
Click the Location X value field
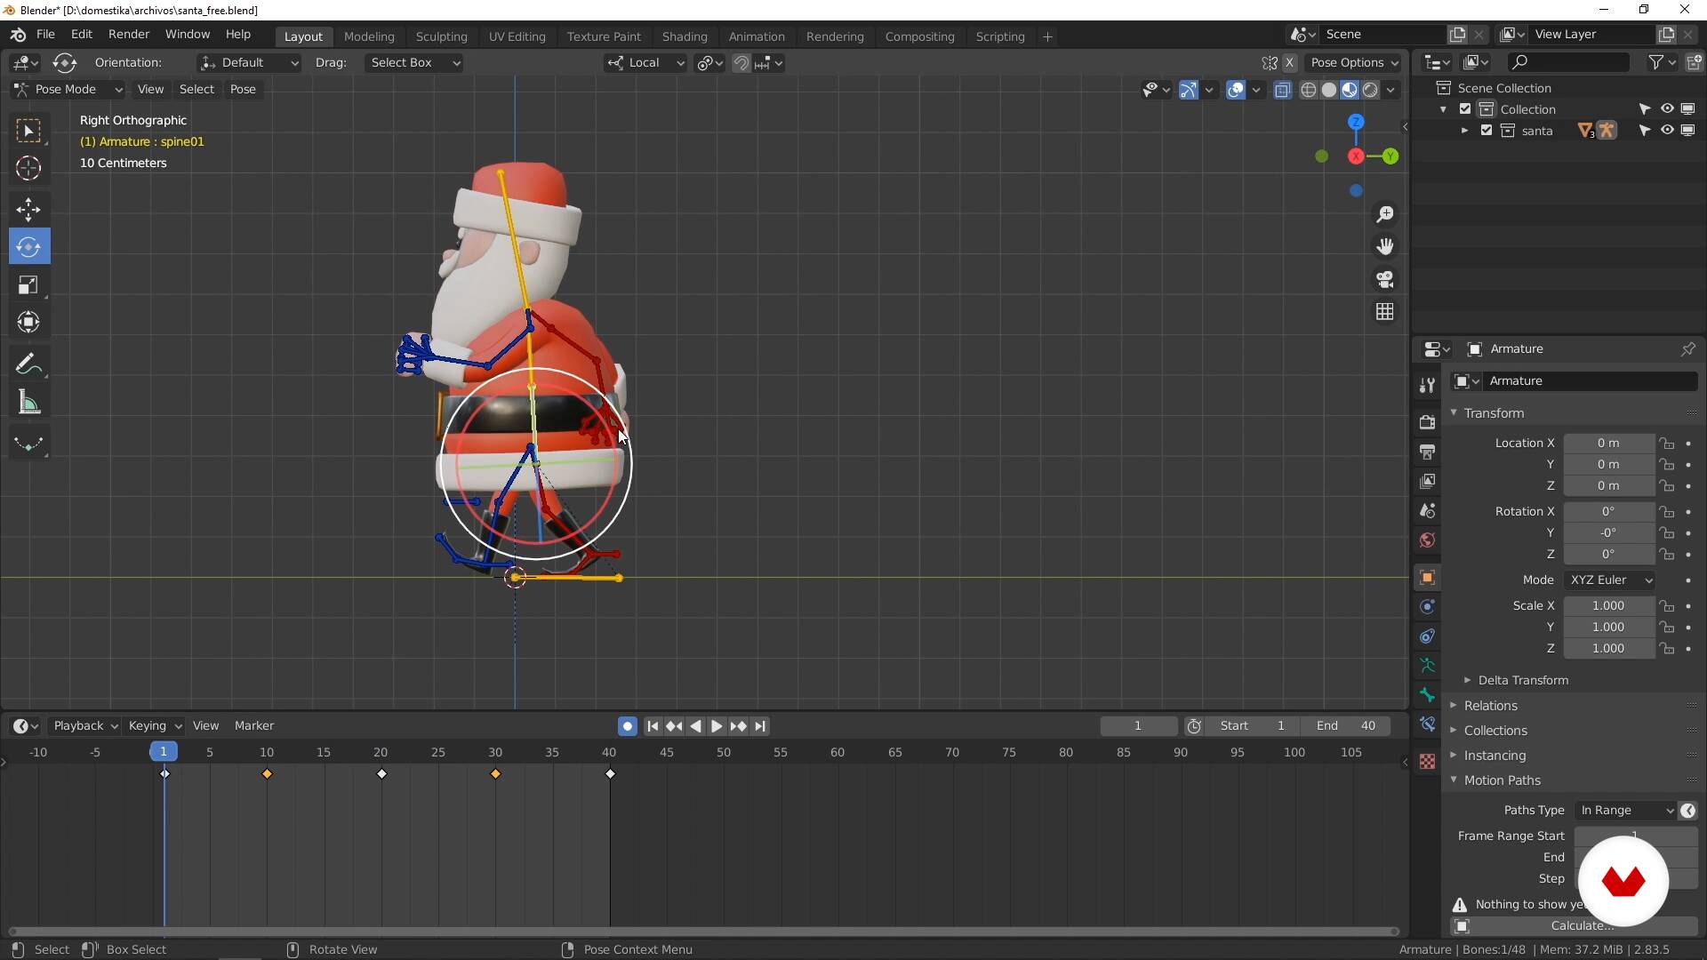1608,444
